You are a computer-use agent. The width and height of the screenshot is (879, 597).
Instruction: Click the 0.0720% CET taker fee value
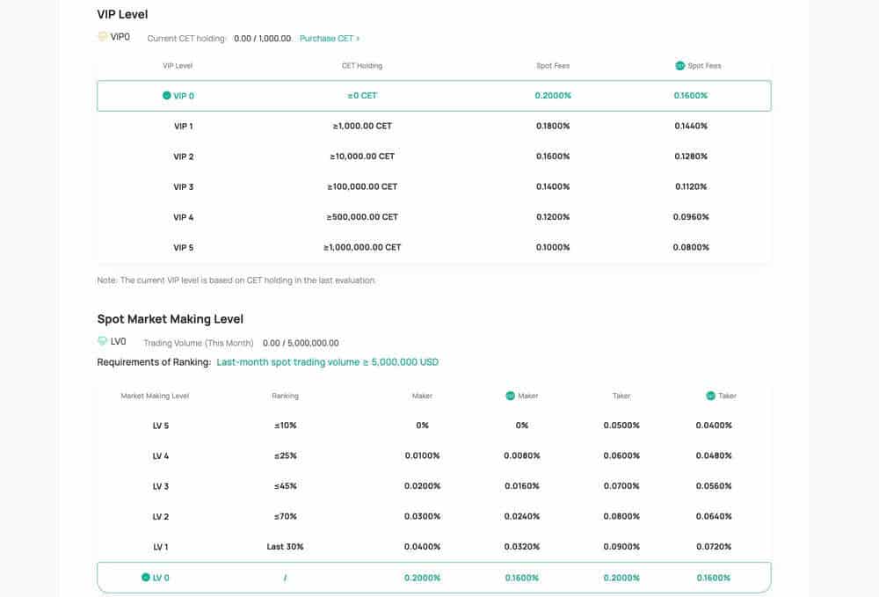tap(714, 547)
